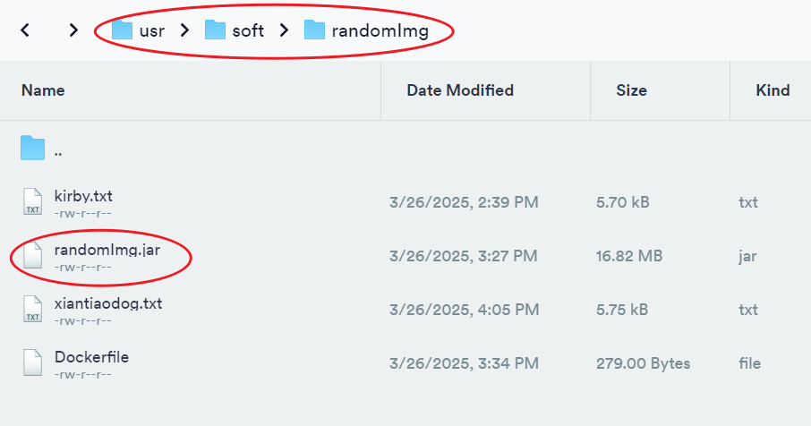The image size is (811, 426).
Task: Click the xiantiaodog.txt file icon
Action: click(x=32, y=310)
